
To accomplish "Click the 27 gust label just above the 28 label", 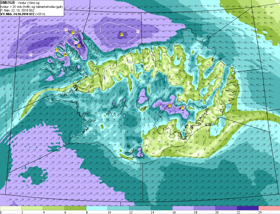I will coord(57,50).
